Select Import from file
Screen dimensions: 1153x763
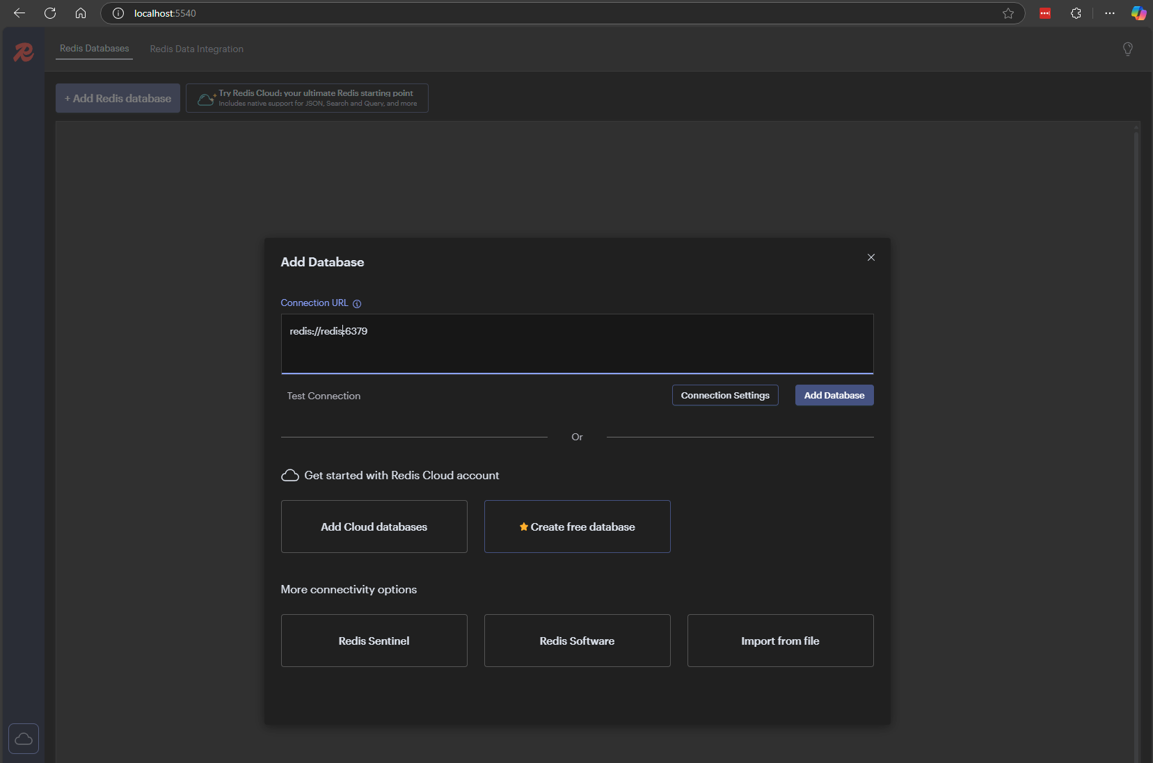coord(781,641)
